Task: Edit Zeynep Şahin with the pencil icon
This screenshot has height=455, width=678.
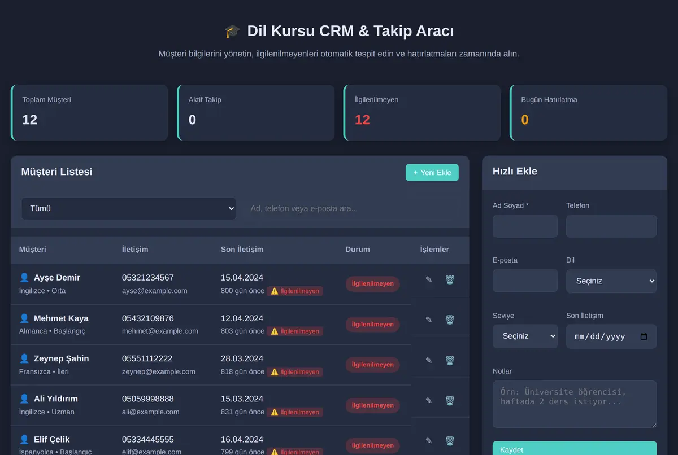Action: pyautogui.click(x=429, y=360)
